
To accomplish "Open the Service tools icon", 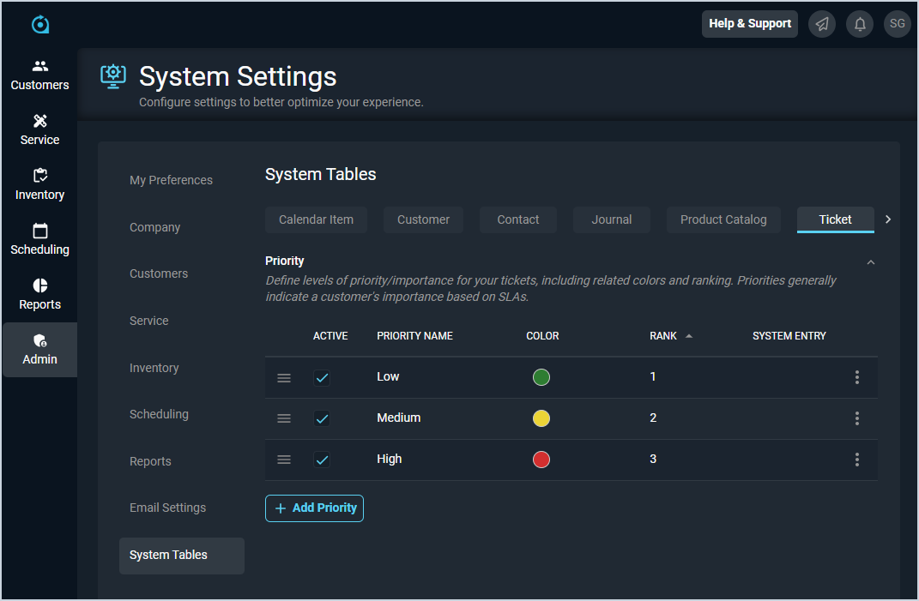I will point(40,122).
